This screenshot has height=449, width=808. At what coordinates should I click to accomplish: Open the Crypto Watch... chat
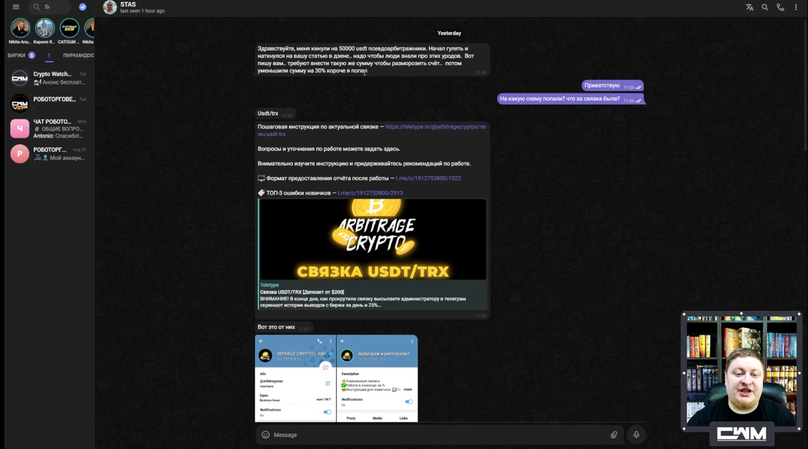(48, 78)
